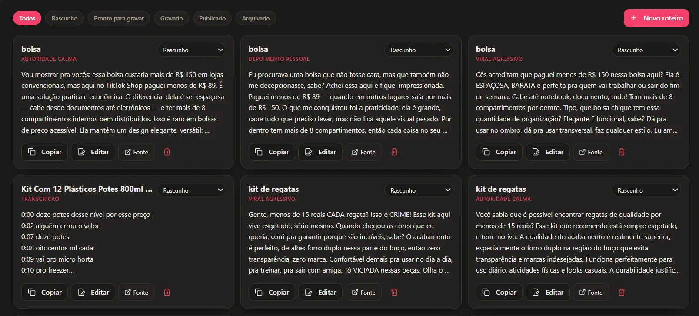View Publicado scripts
Image resolution: width=699 pixels, height=316 pixels.
coord(212,18)
